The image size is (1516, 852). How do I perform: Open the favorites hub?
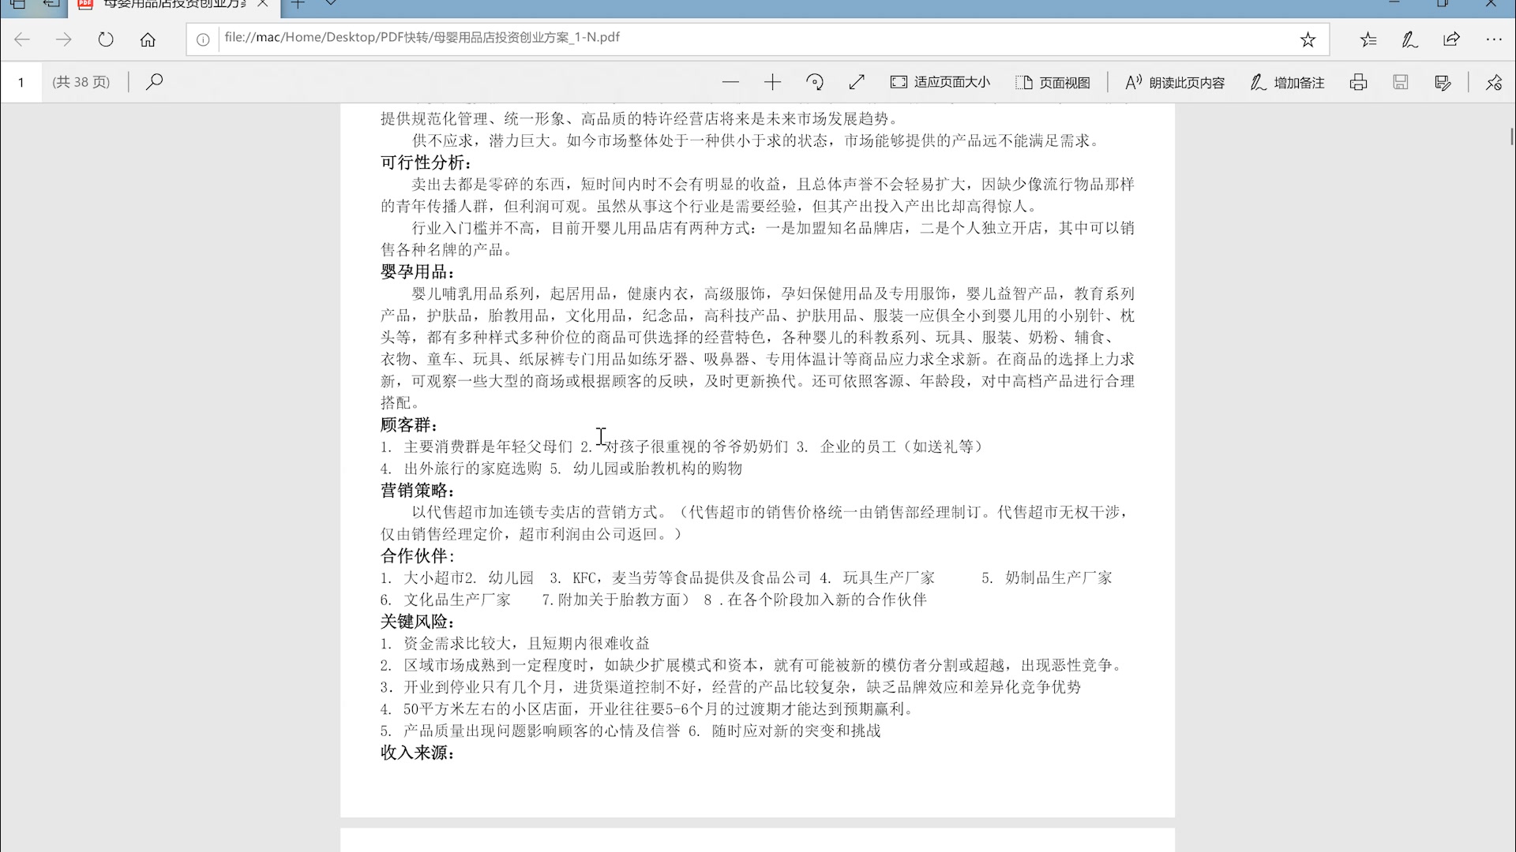click(1368, 39)
